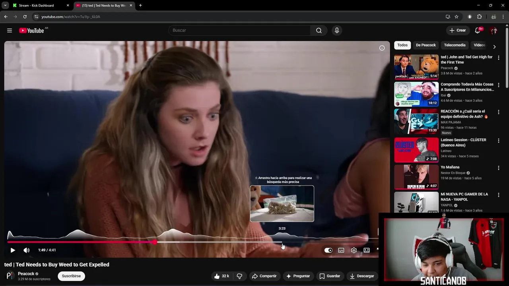This screenshot has height=286, width=509.
Task: Toggle autoplay switch in the player
Action: (328, 250)
